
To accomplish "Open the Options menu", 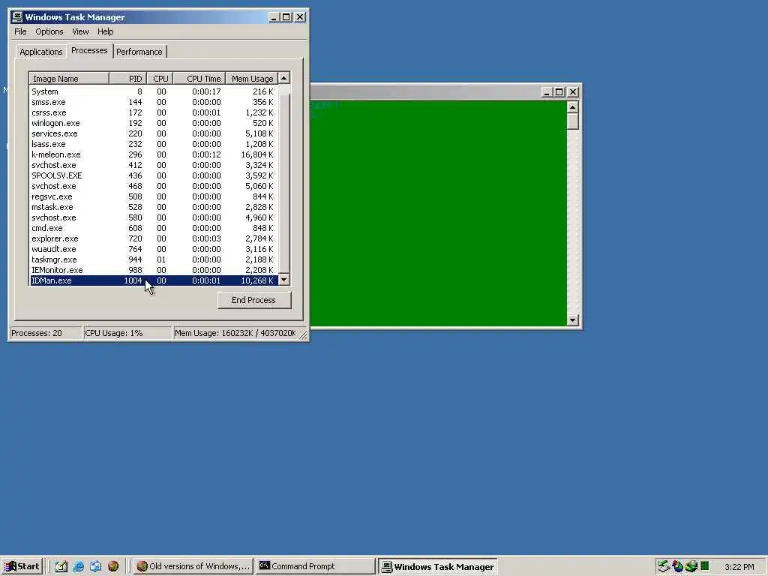I will (49, 31).
